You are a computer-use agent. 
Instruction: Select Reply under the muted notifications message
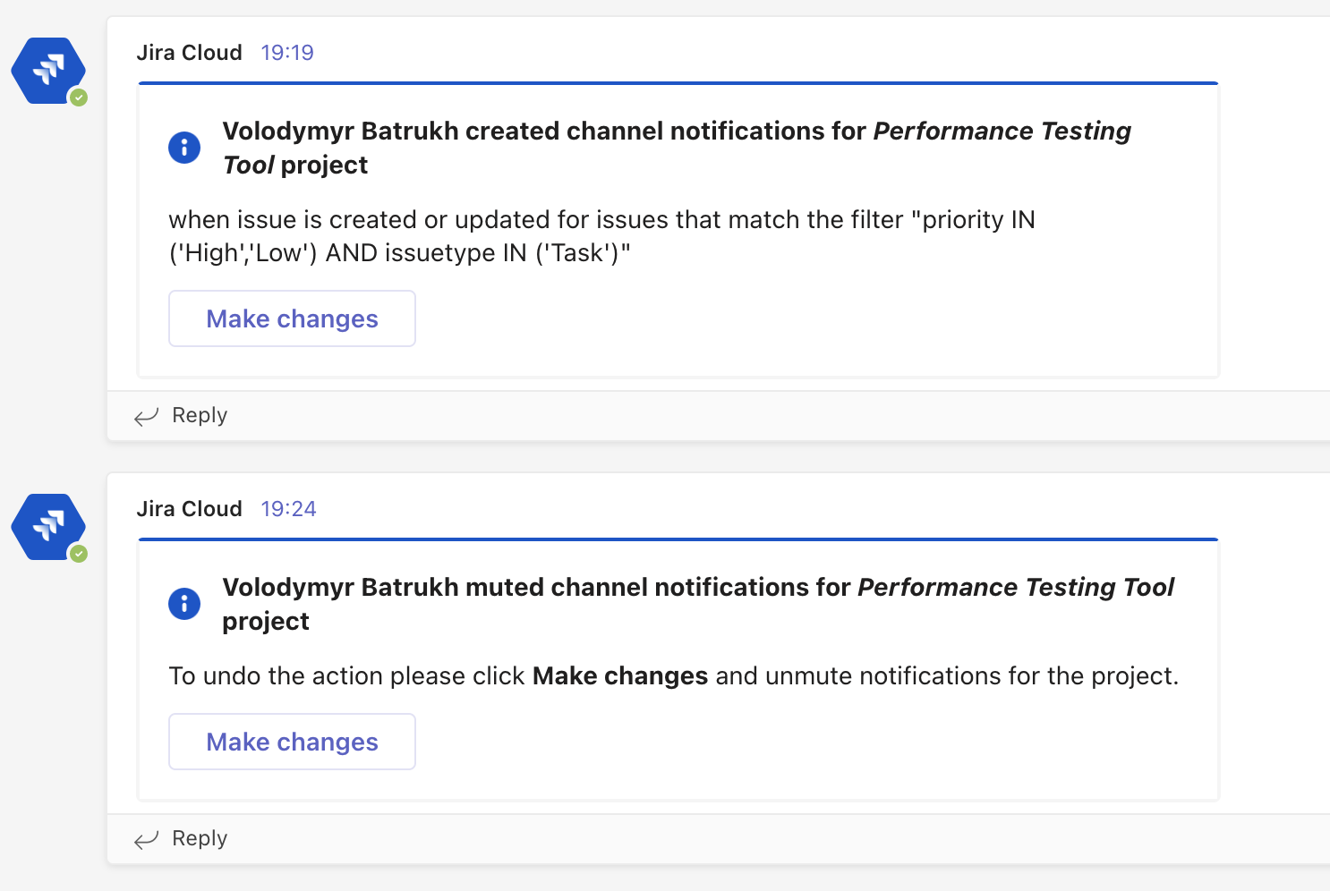pos(199,838)
